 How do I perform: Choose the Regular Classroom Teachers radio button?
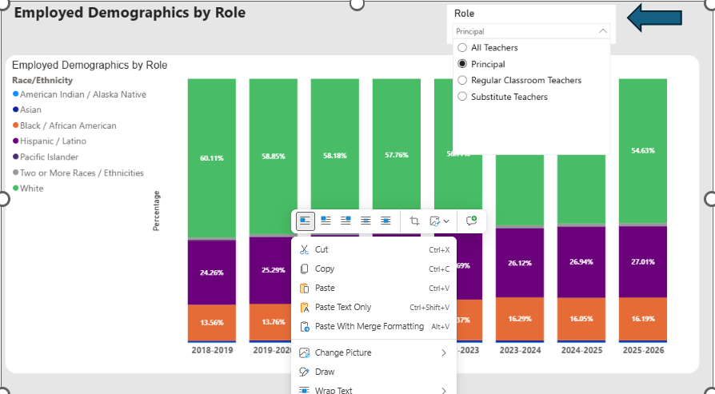click(520, 80)
